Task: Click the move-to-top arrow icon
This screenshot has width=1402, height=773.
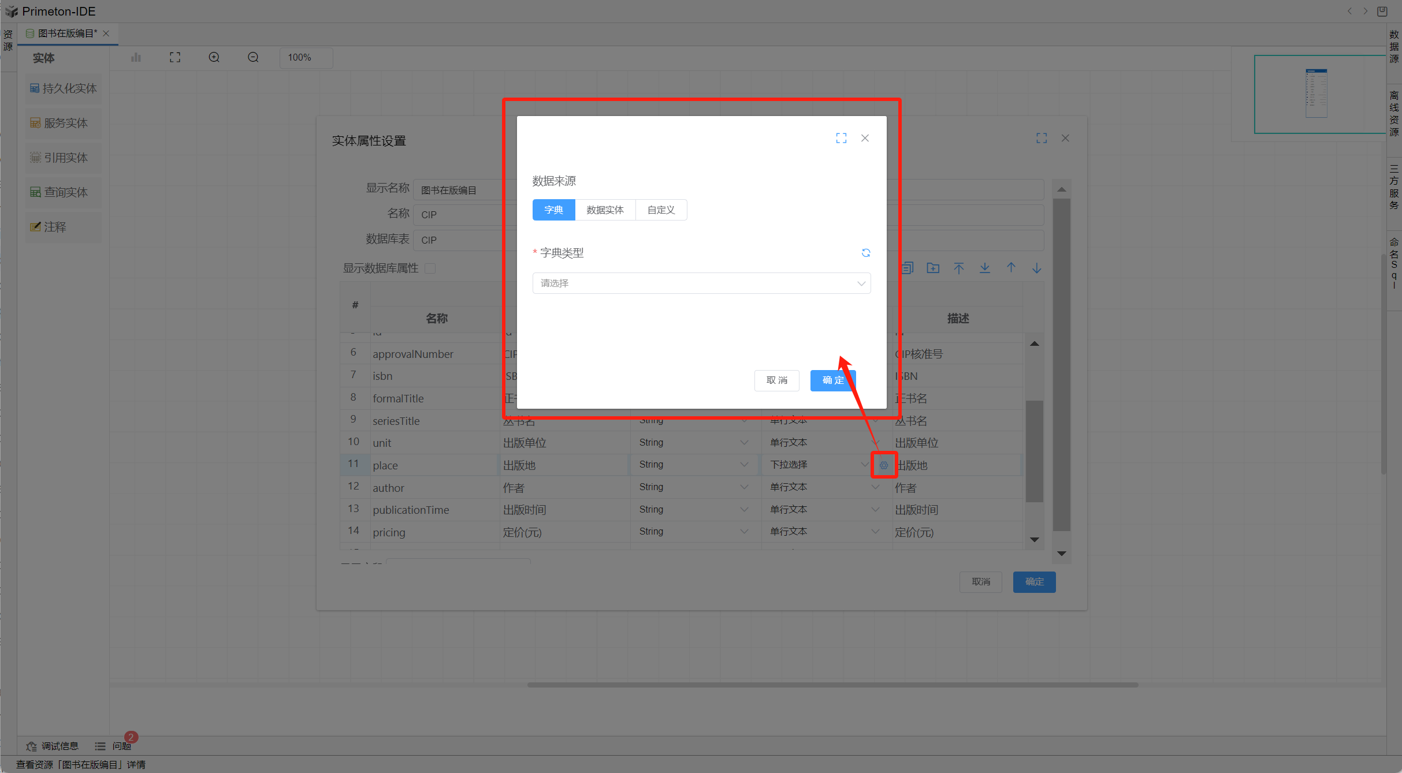Action: [x=959, y=268]
